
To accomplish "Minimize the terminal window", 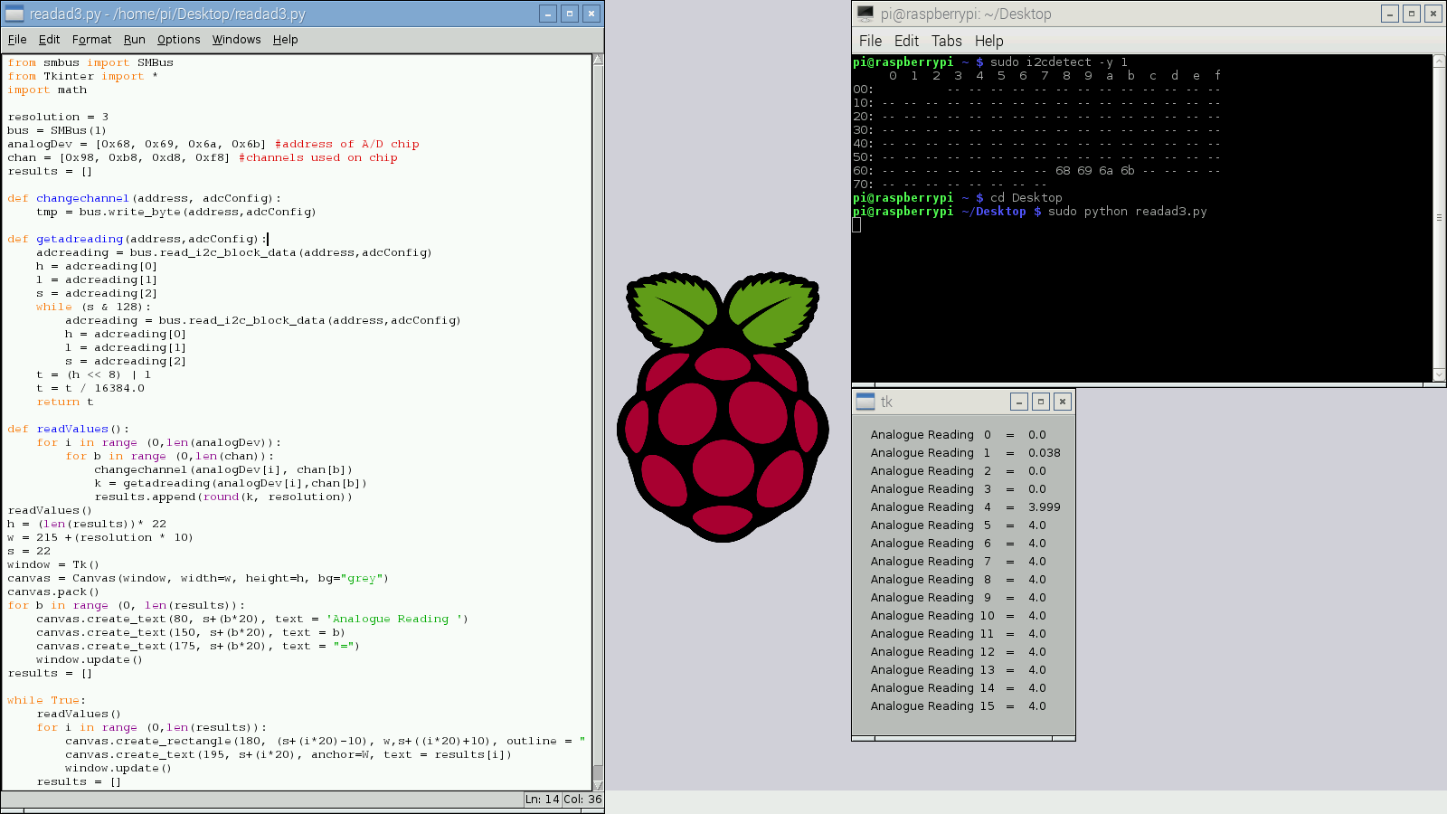I will tap(1390, 14).
